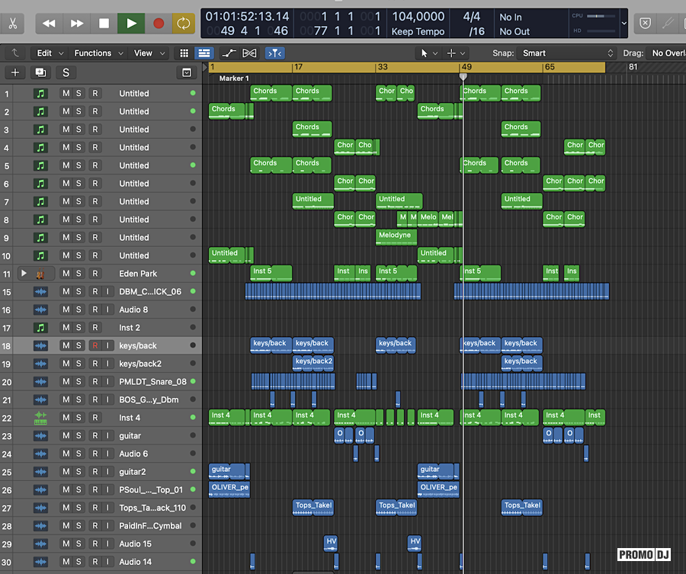
Task: Stop playback with the Stop button
Action: pos(104,24)
